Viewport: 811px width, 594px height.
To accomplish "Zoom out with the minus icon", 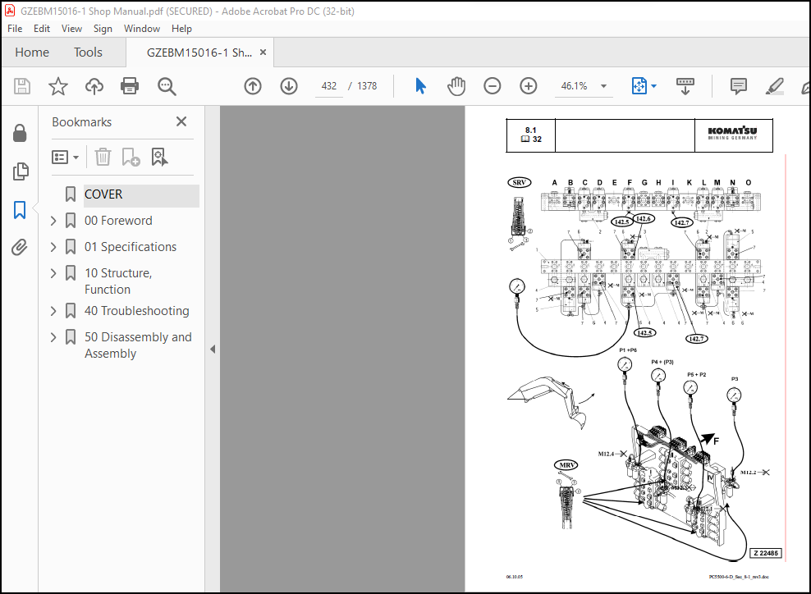I will tap(492, 86).
